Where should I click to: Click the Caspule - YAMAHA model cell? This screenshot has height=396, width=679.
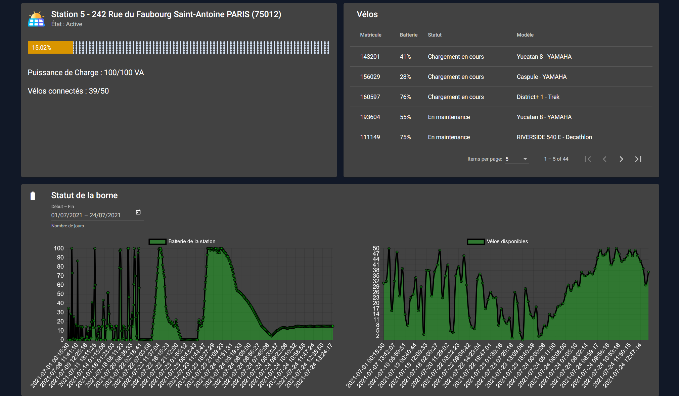tap(542, 77)
